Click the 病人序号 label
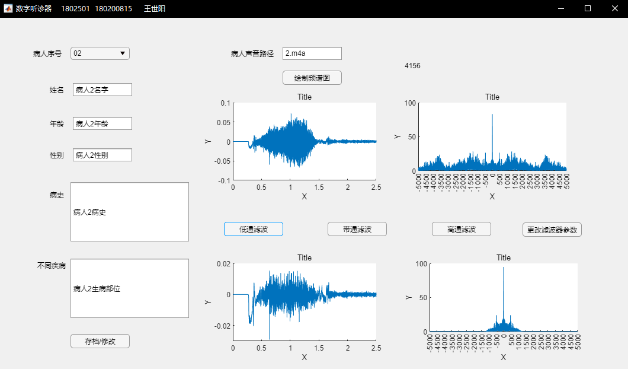 click(47, 54)
